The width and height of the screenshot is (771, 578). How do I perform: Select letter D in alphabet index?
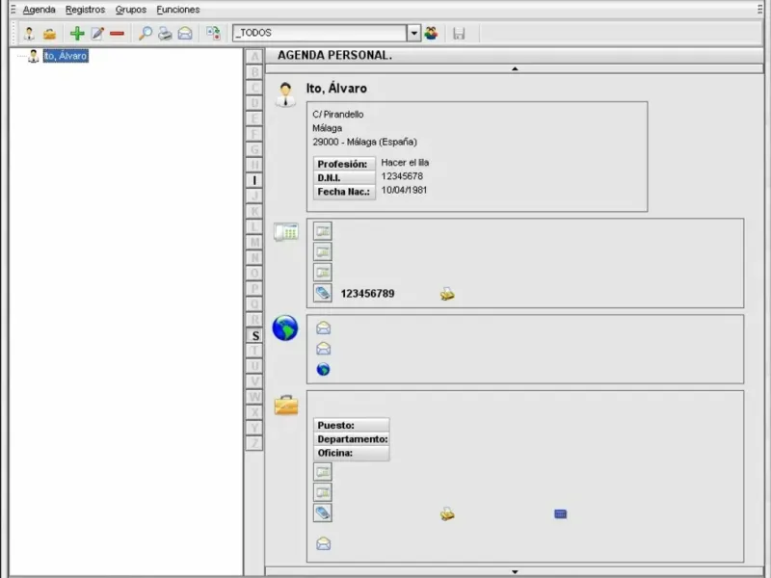click(x=254, y=103)
